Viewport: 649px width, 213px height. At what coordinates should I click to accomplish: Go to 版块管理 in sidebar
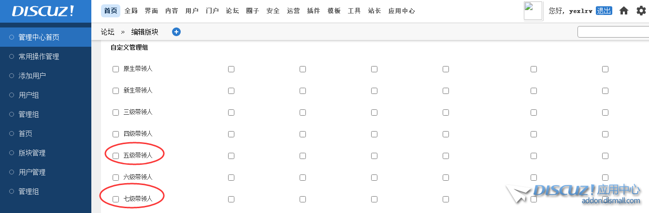(32, 153)
